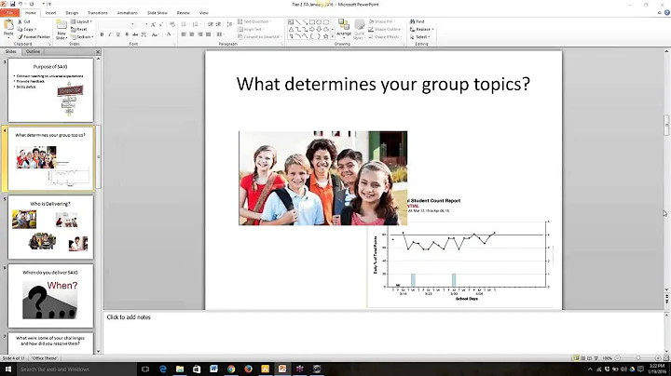This screenshot has height=376, width=671.
Task: Toggle Bold formatting
Action: [x=102, y=34]
